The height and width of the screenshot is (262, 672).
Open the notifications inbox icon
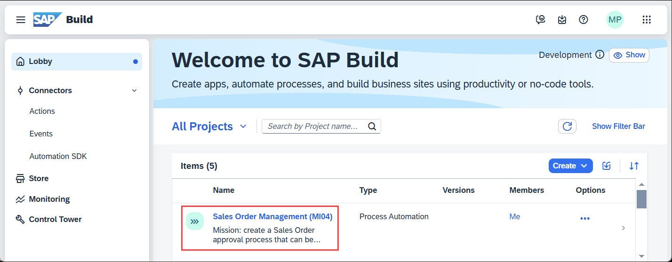[562, 20]
